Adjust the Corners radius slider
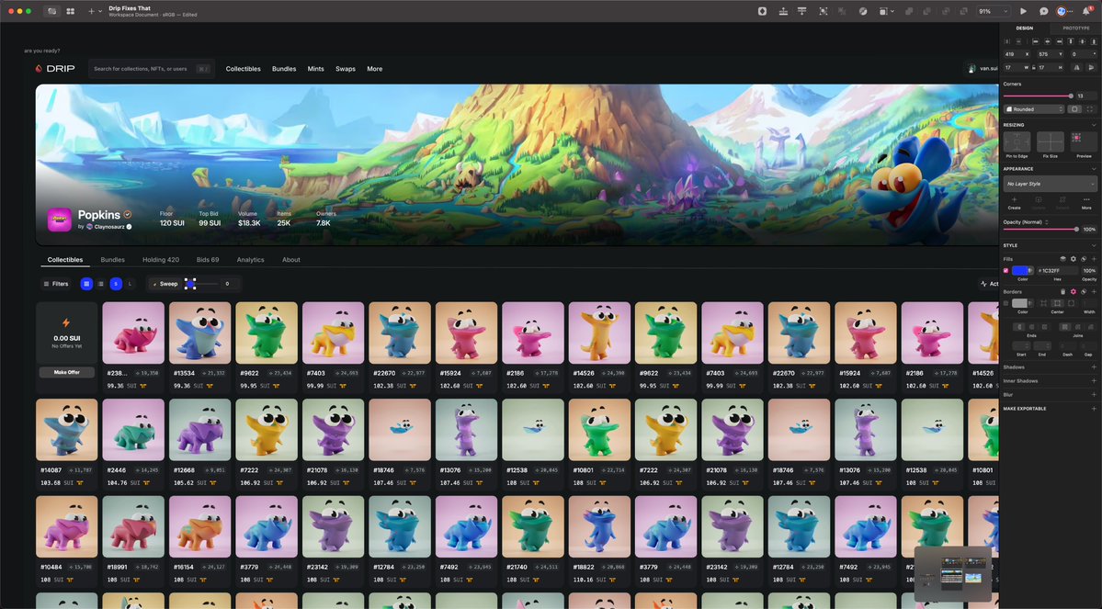Image resolution: width=1102 pixels, height=609 pixels. (x=1038, y=96)
